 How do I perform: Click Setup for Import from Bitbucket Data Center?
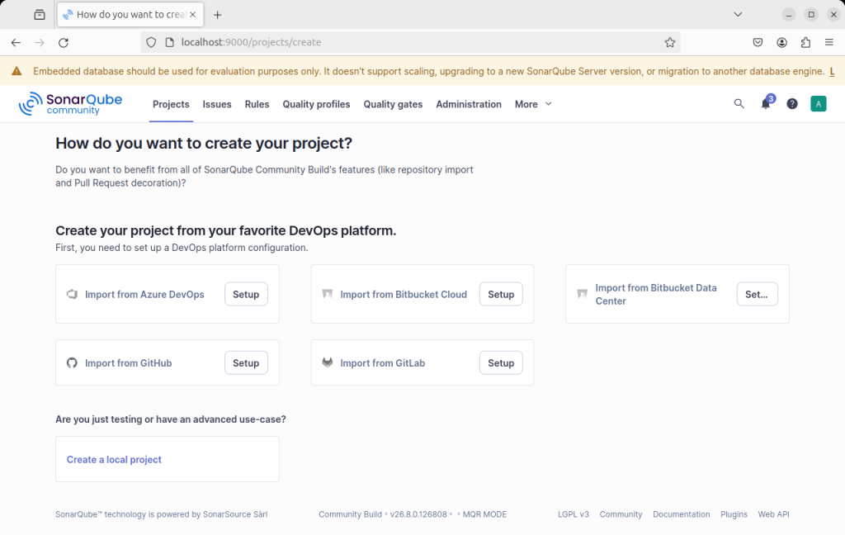coord(758,295)
